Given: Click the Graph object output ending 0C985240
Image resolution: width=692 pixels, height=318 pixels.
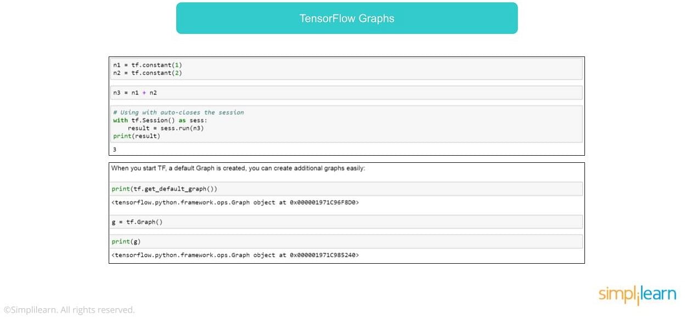Looking at the screenshot, I should point(235,255).
